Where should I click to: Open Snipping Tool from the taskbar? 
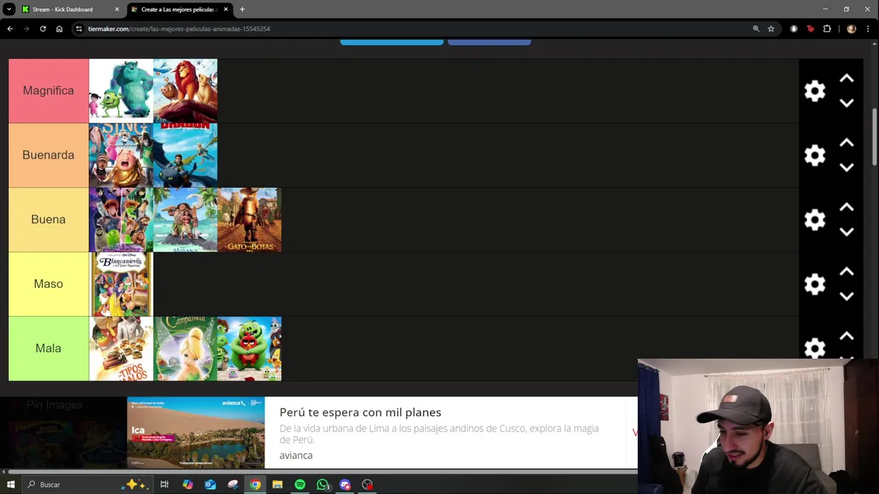[233, 484]
